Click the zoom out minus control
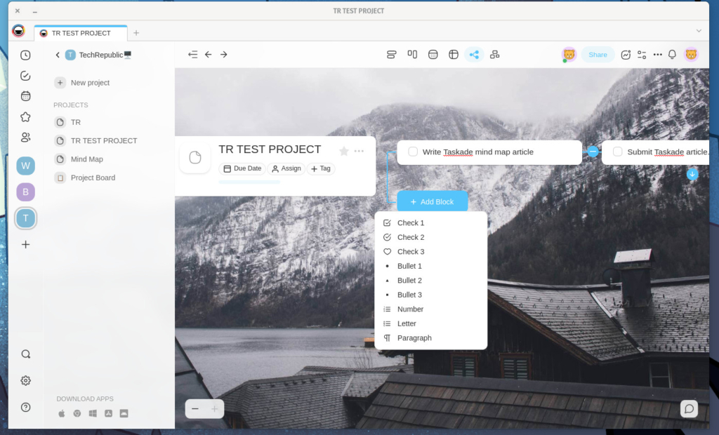The width and height of the screenshot is (719, 435). point(194,408)
